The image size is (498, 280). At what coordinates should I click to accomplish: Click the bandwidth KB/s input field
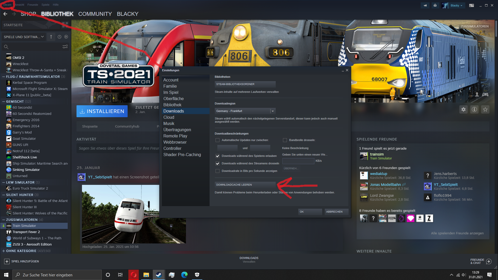298,161
